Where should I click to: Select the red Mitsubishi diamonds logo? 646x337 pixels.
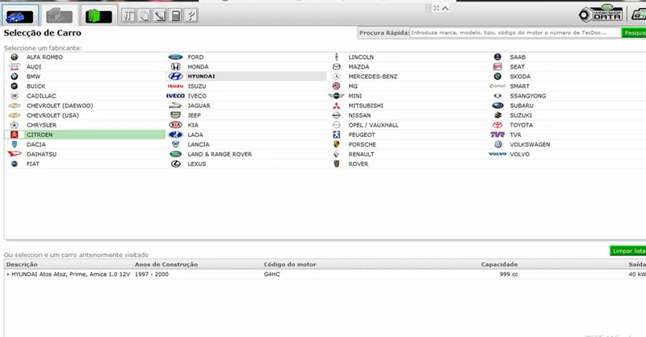[x=337, y=106]
